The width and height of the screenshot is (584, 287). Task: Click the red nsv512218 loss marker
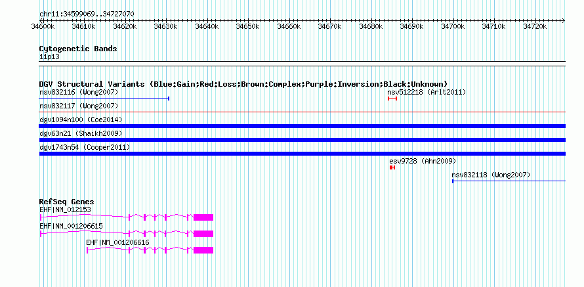[x=392, y=99]
